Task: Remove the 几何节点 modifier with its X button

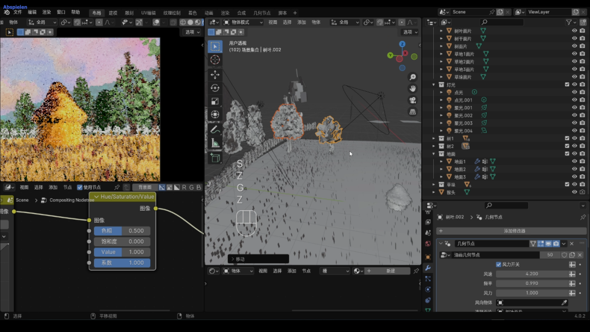Action: point(571,244)
